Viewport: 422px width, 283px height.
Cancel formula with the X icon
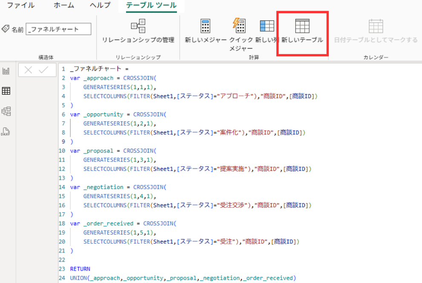(28, 70)
